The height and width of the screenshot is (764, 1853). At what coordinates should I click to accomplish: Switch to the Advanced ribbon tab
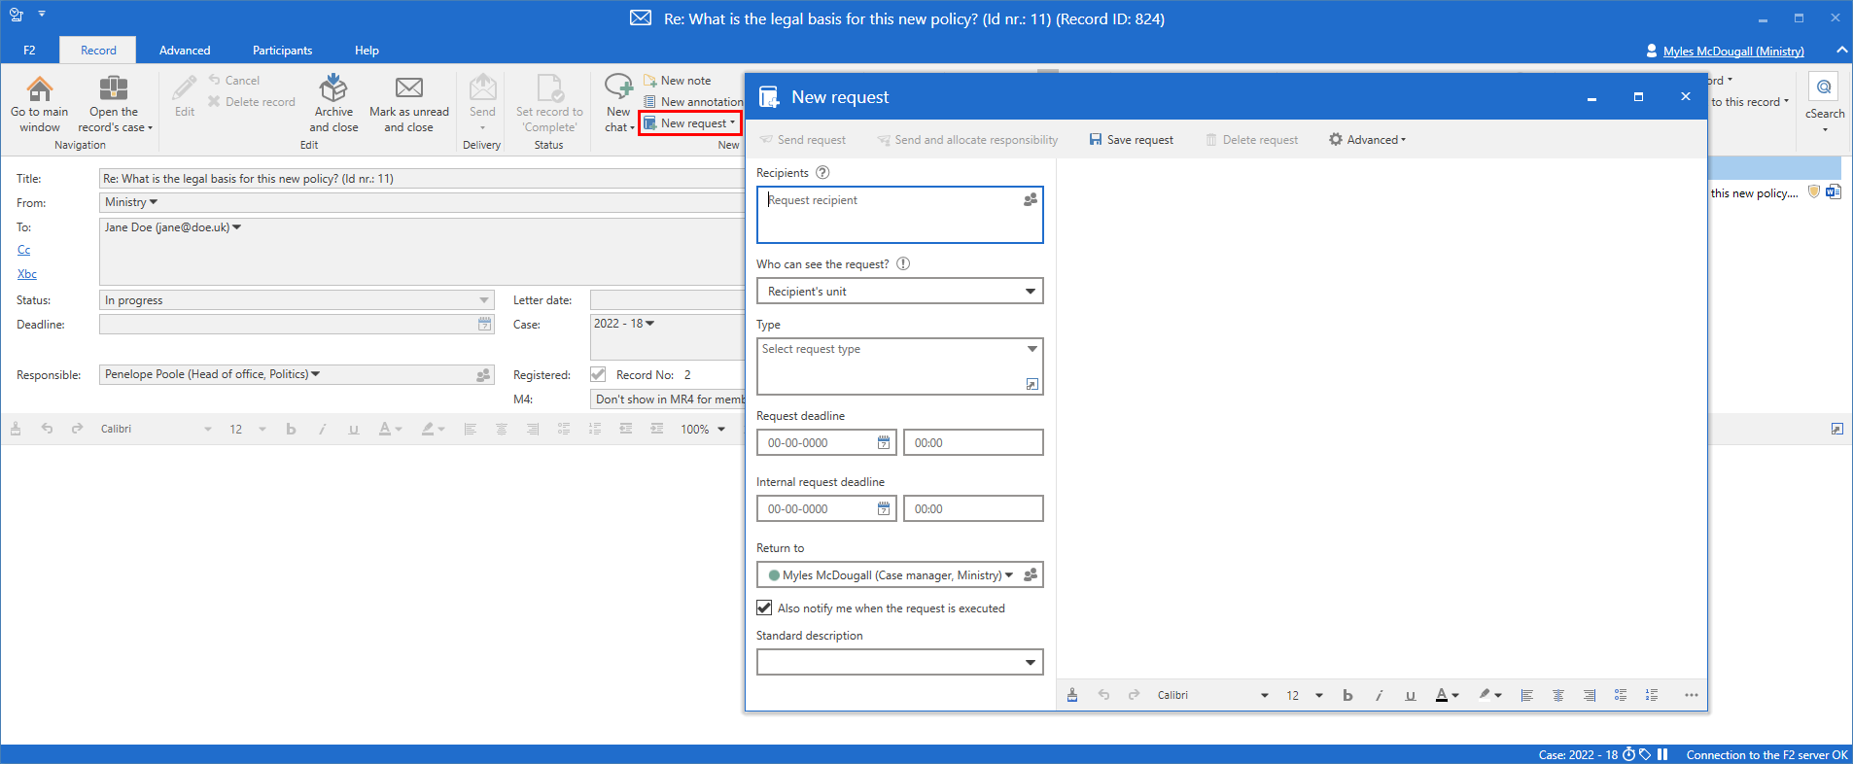(x=185, y=51)
